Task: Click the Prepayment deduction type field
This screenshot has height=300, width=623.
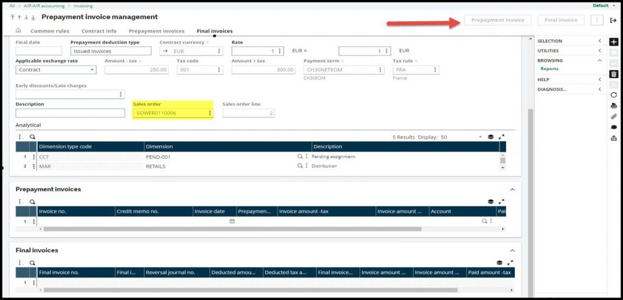Action: point(111,51)
